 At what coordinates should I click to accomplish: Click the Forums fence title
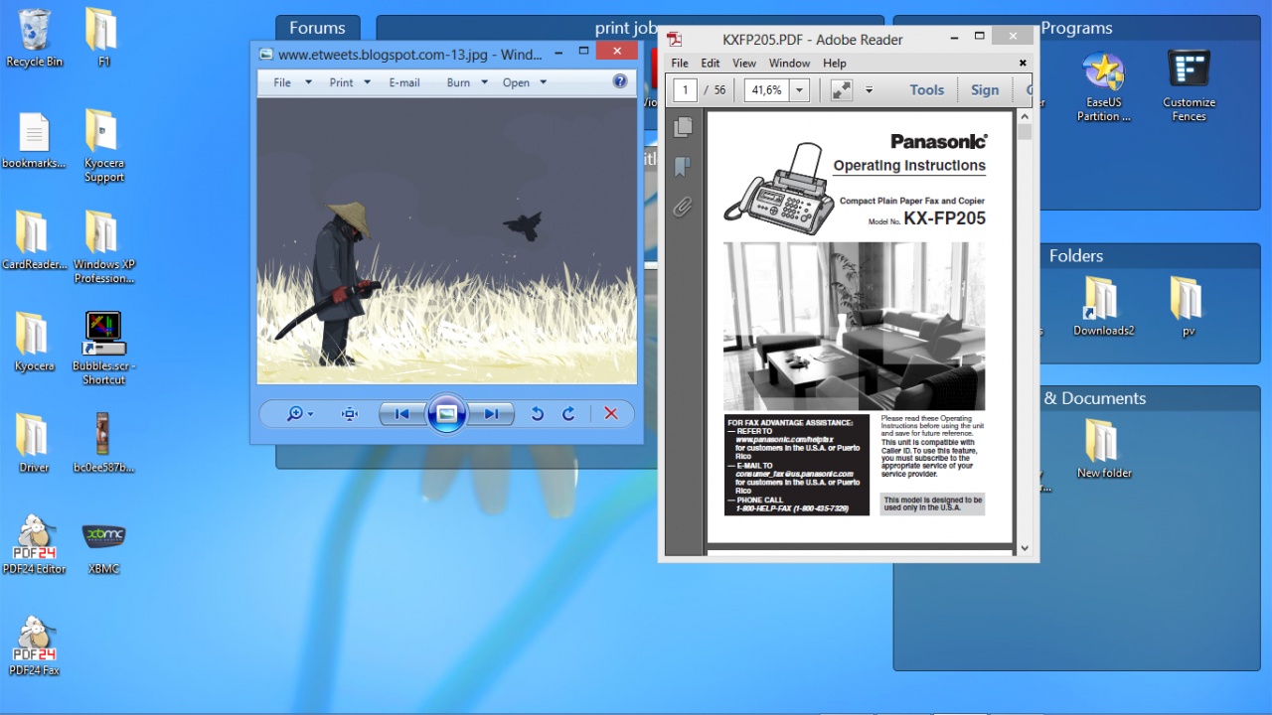click(x=317, y=28)
